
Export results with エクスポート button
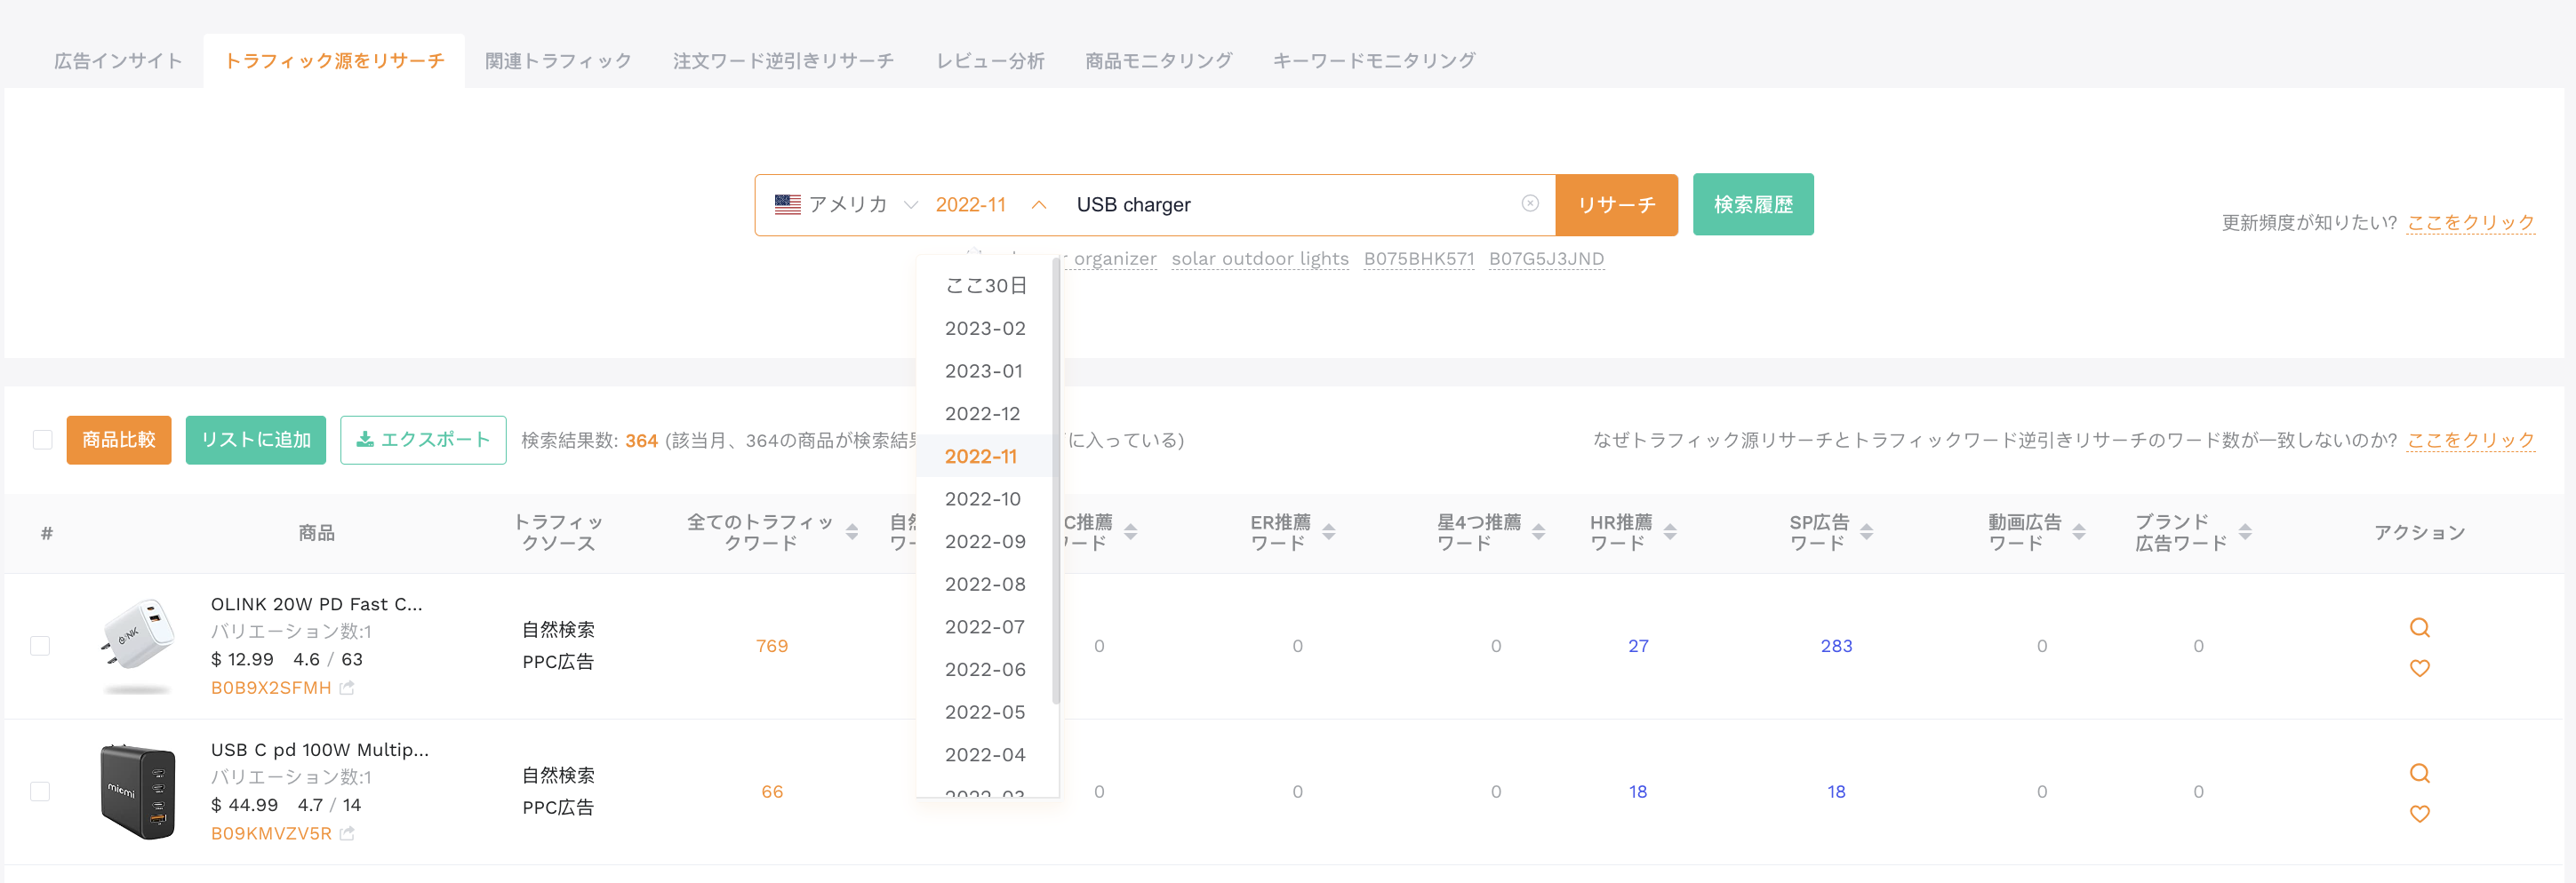(423, 440)
